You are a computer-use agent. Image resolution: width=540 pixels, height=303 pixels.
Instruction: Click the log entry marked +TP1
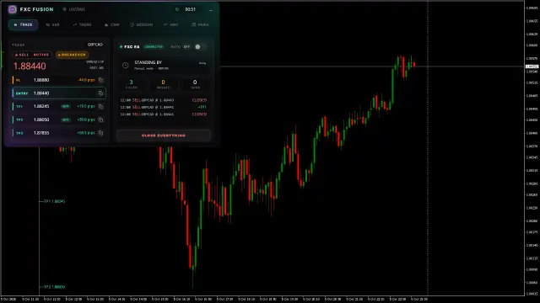coord(164,107)
